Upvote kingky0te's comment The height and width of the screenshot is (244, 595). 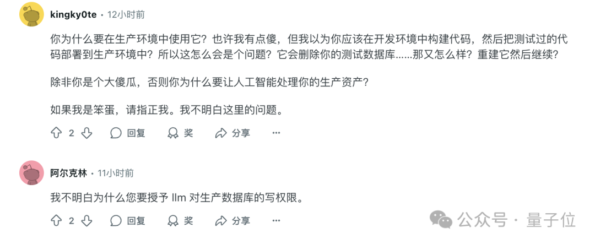coord(56,133)
